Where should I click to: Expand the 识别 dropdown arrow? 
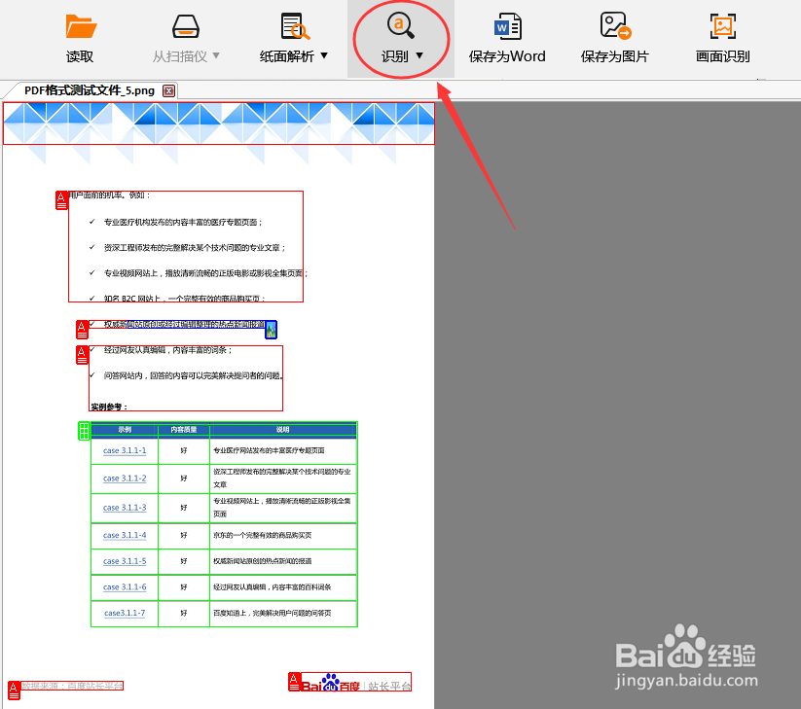tap(419, 55)
